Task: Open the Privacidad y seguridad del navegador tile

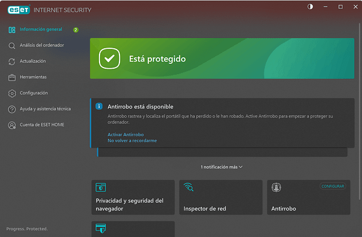Action: 133,197
